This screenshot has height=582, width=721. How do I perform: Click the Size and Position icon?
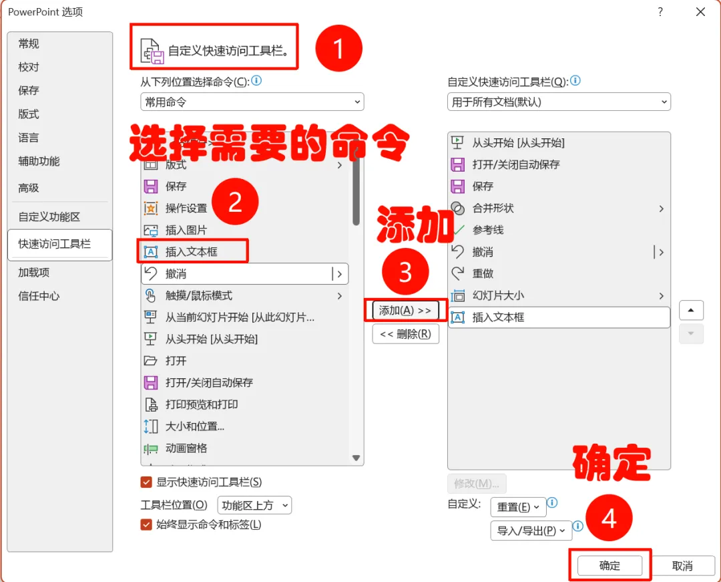click(151, 426)
